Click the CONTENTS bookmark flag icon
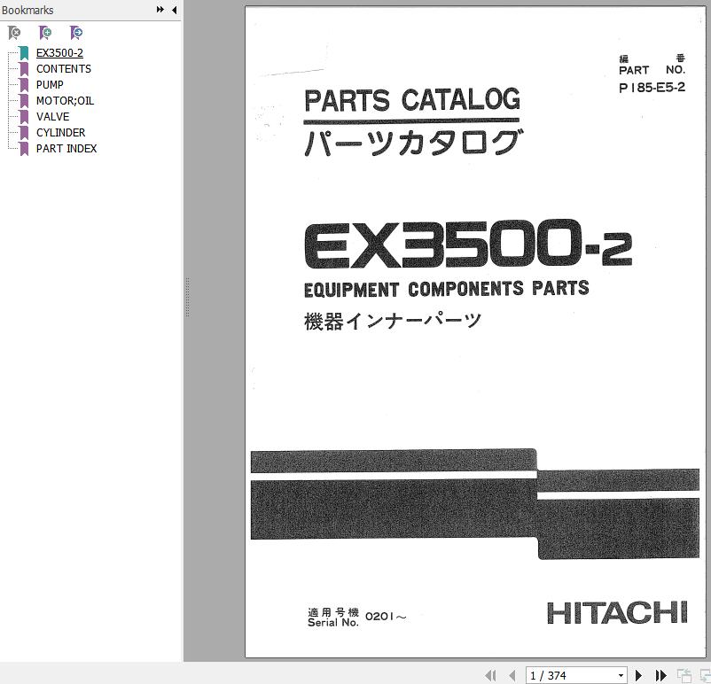This screenshot has height=684, width=711. pos(24,69)
